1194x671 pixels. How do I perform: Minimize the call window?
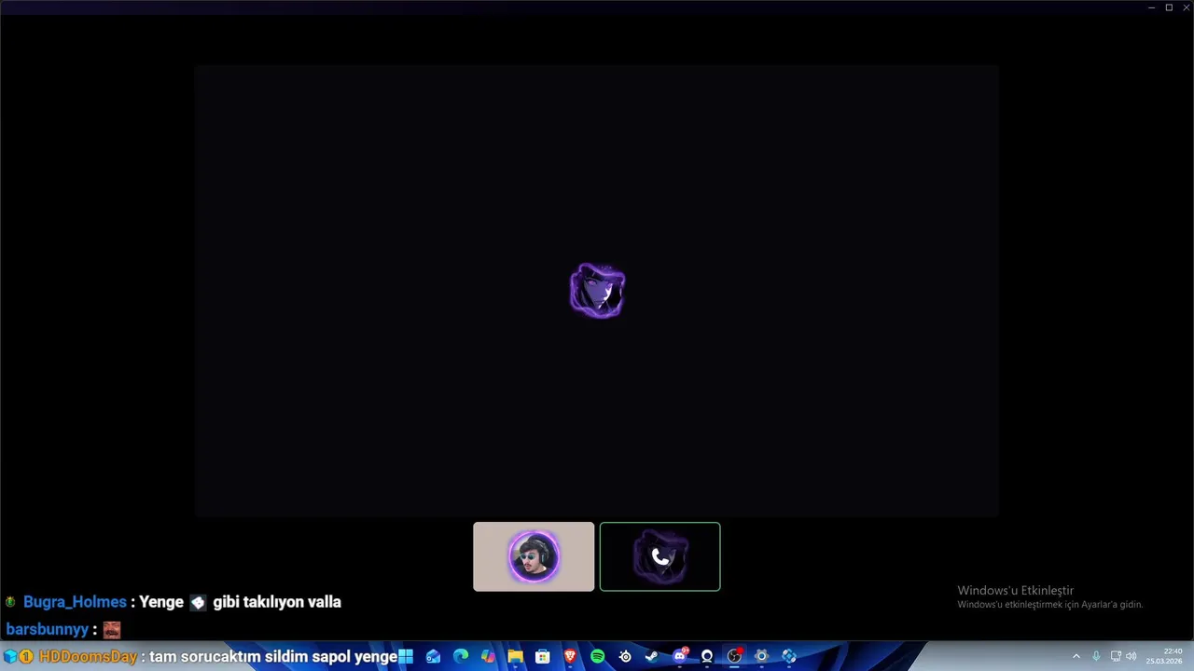[1151, 7]
